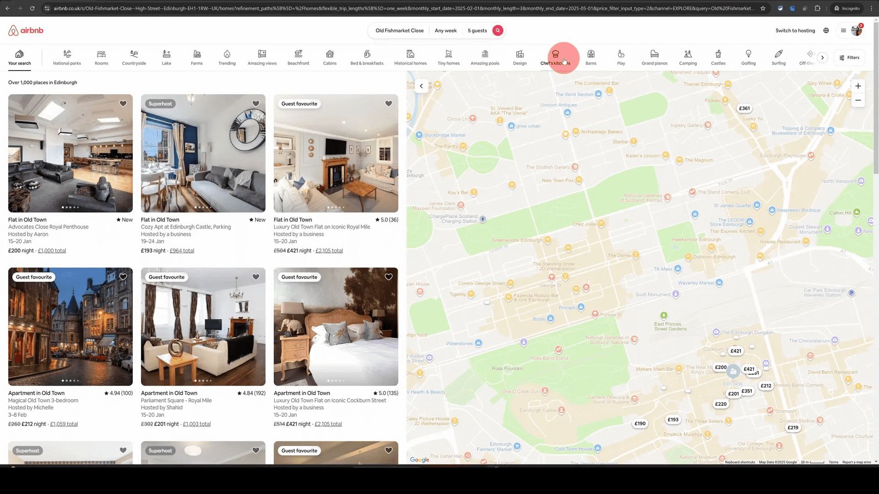879x494 pixels.
Task: Select the Your search tab
Action: (20, 58)
